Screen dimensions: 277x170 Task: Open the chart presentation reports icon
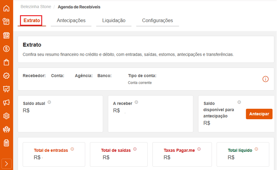[6, 89]
